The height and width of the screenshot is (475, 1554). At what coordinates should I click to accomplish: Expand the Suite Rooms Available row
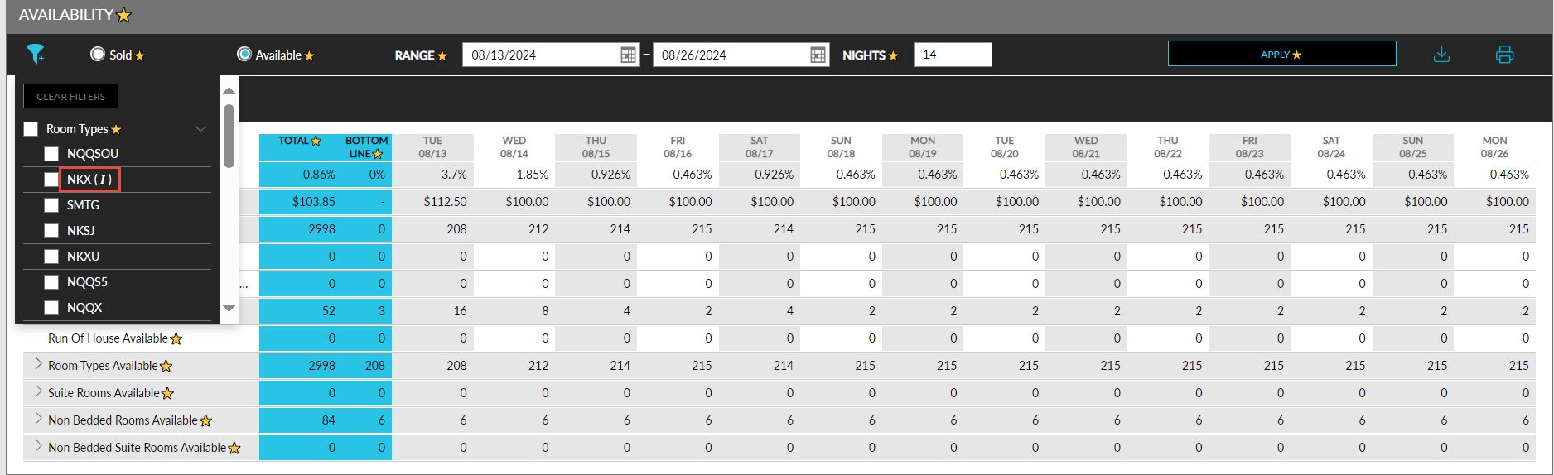[39, 391]
